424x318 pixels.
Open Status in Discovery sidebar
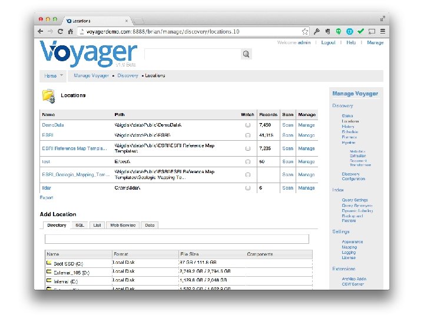pyautogui.click(x=347, y=116)
